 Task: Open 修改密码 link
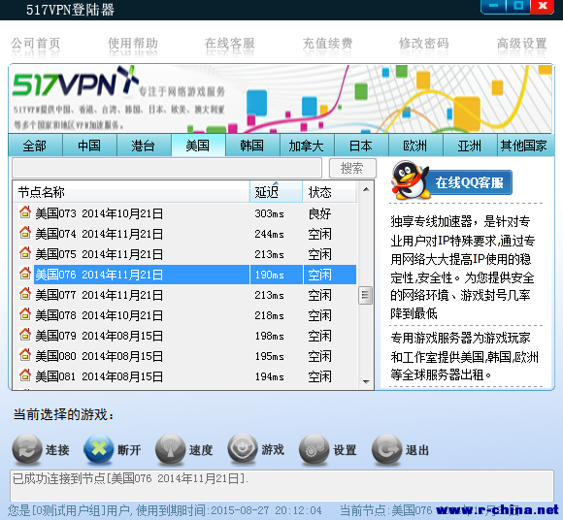coord(424,44)
